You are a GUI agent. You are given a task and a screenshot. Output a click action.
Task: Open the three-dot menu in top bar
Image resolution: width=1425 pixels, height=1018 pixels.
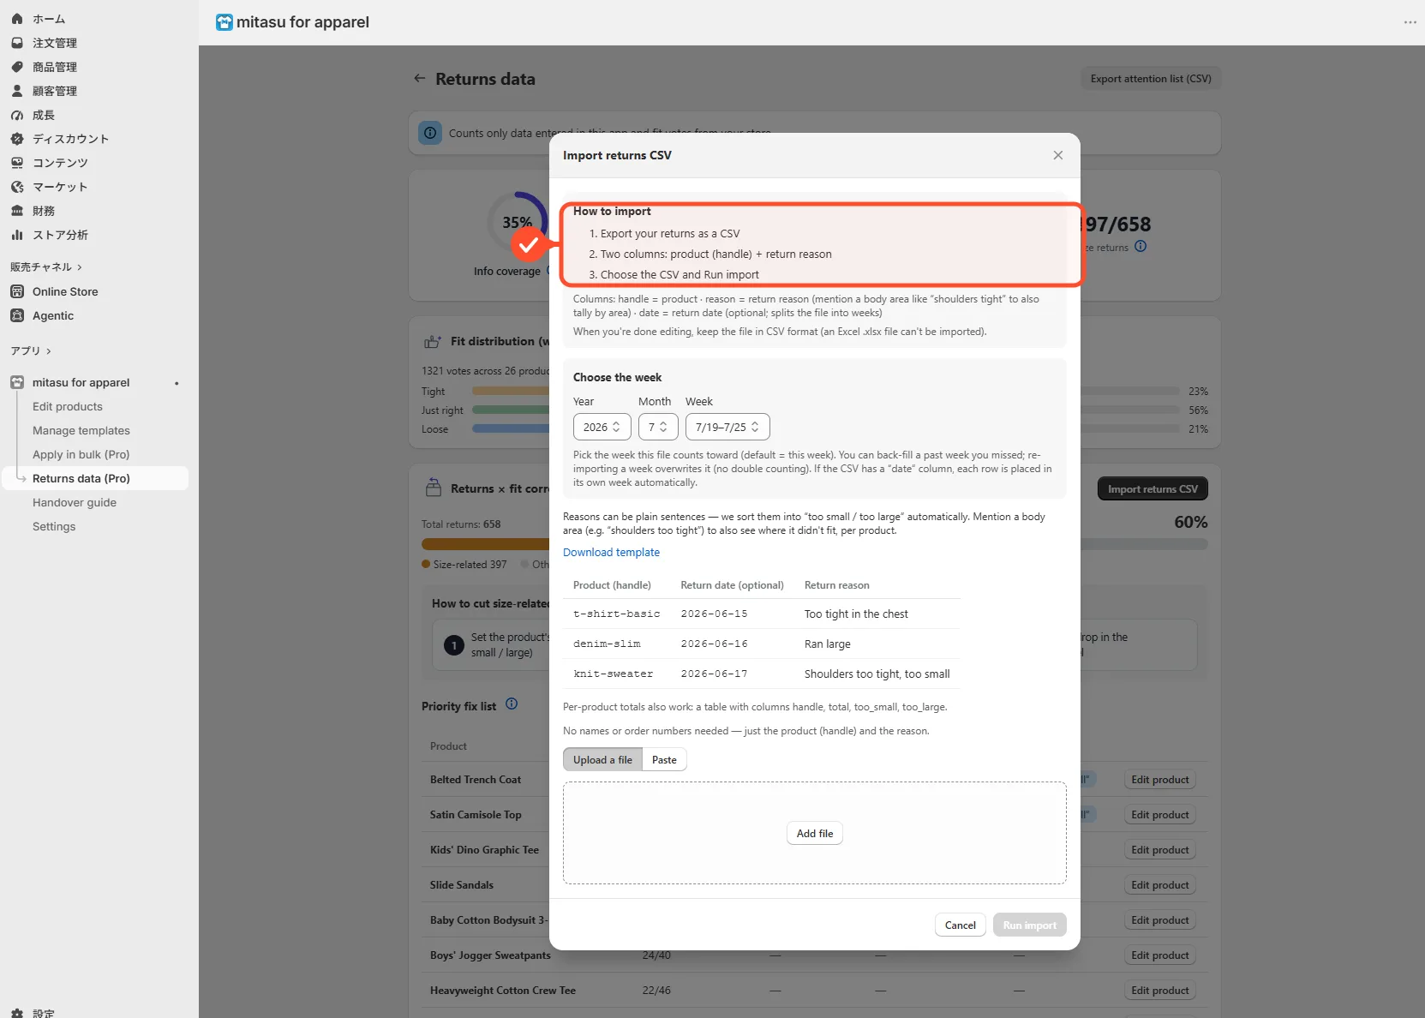tap(1410, 22)
